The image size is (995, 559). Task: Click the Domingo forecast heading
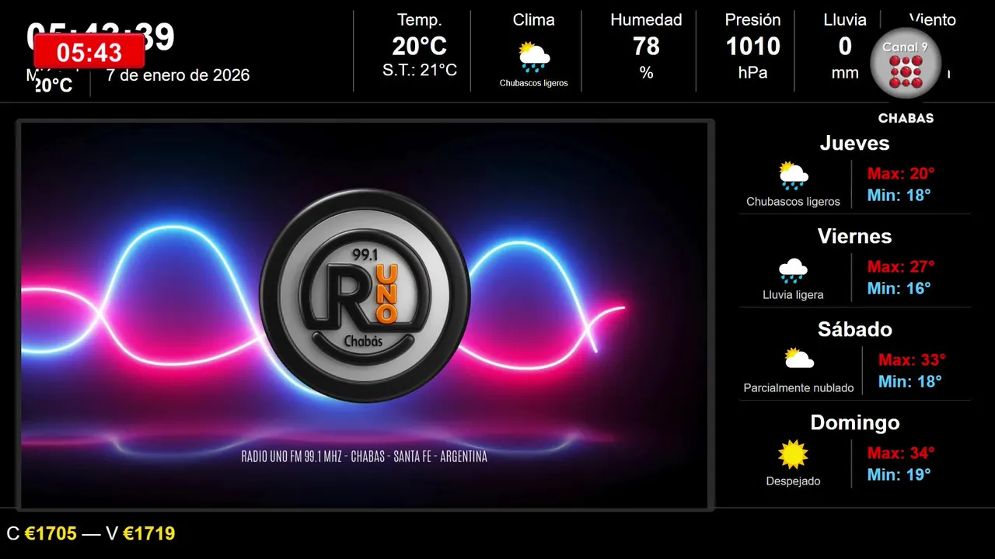(x=854, y=422)
